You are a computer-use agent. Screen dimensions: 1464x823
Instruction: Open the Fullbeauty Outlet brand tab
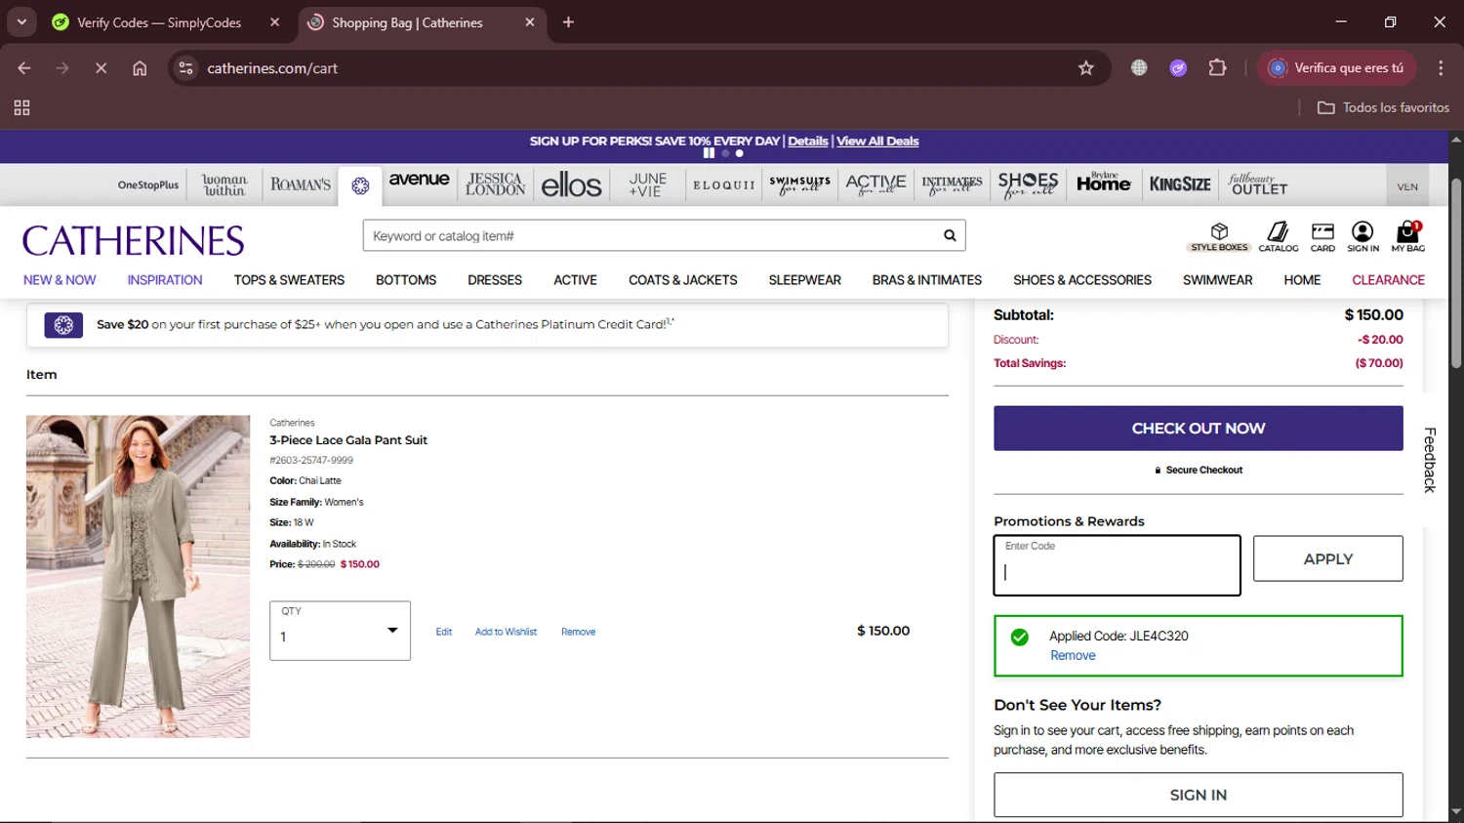[x=1258, y=185]
